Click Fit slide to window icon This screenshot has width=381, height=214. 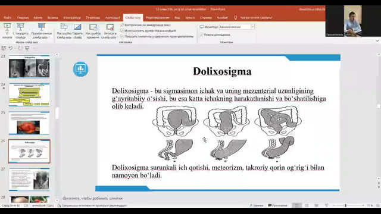[x=377, y=206]
